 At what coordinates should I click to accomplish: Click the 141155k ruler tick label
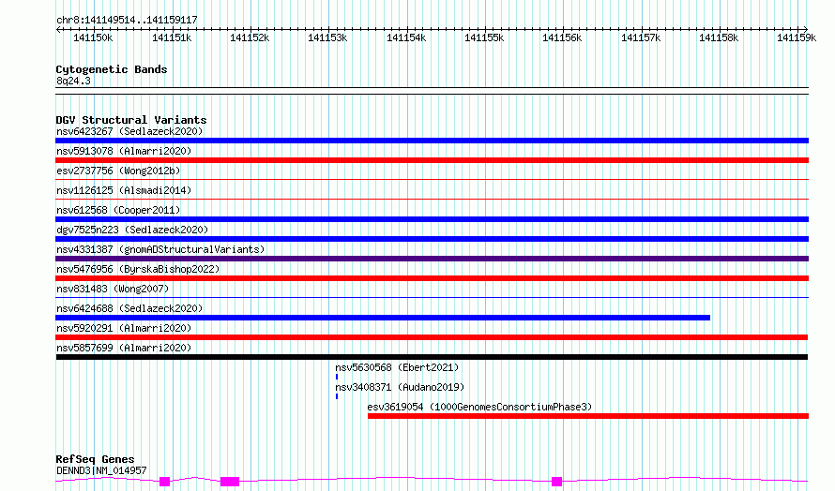(484, 37)
